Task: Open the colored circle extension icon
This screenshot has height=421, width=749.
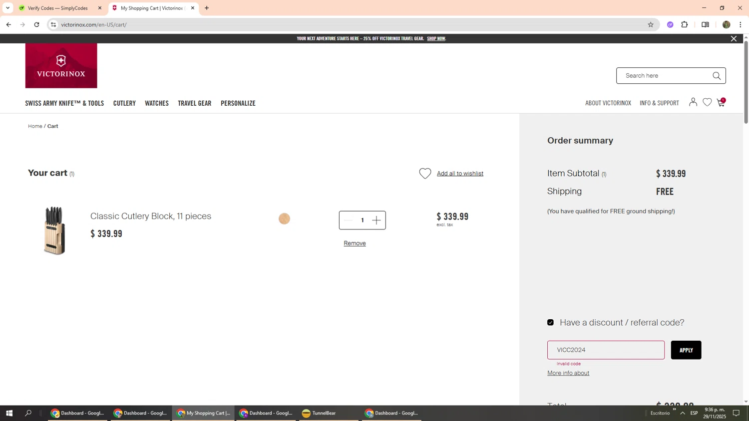Action: pos(670,24)
